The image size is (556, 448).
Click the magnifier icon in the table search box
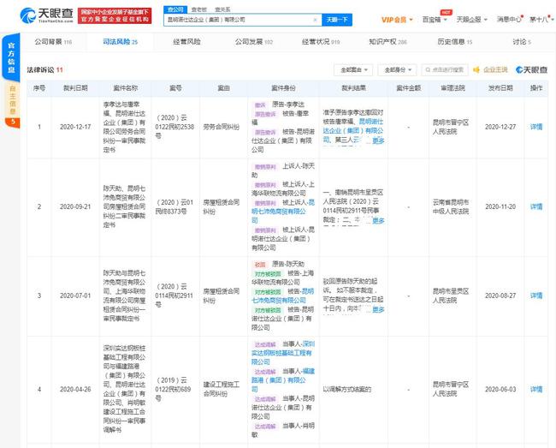pos(428,70)
